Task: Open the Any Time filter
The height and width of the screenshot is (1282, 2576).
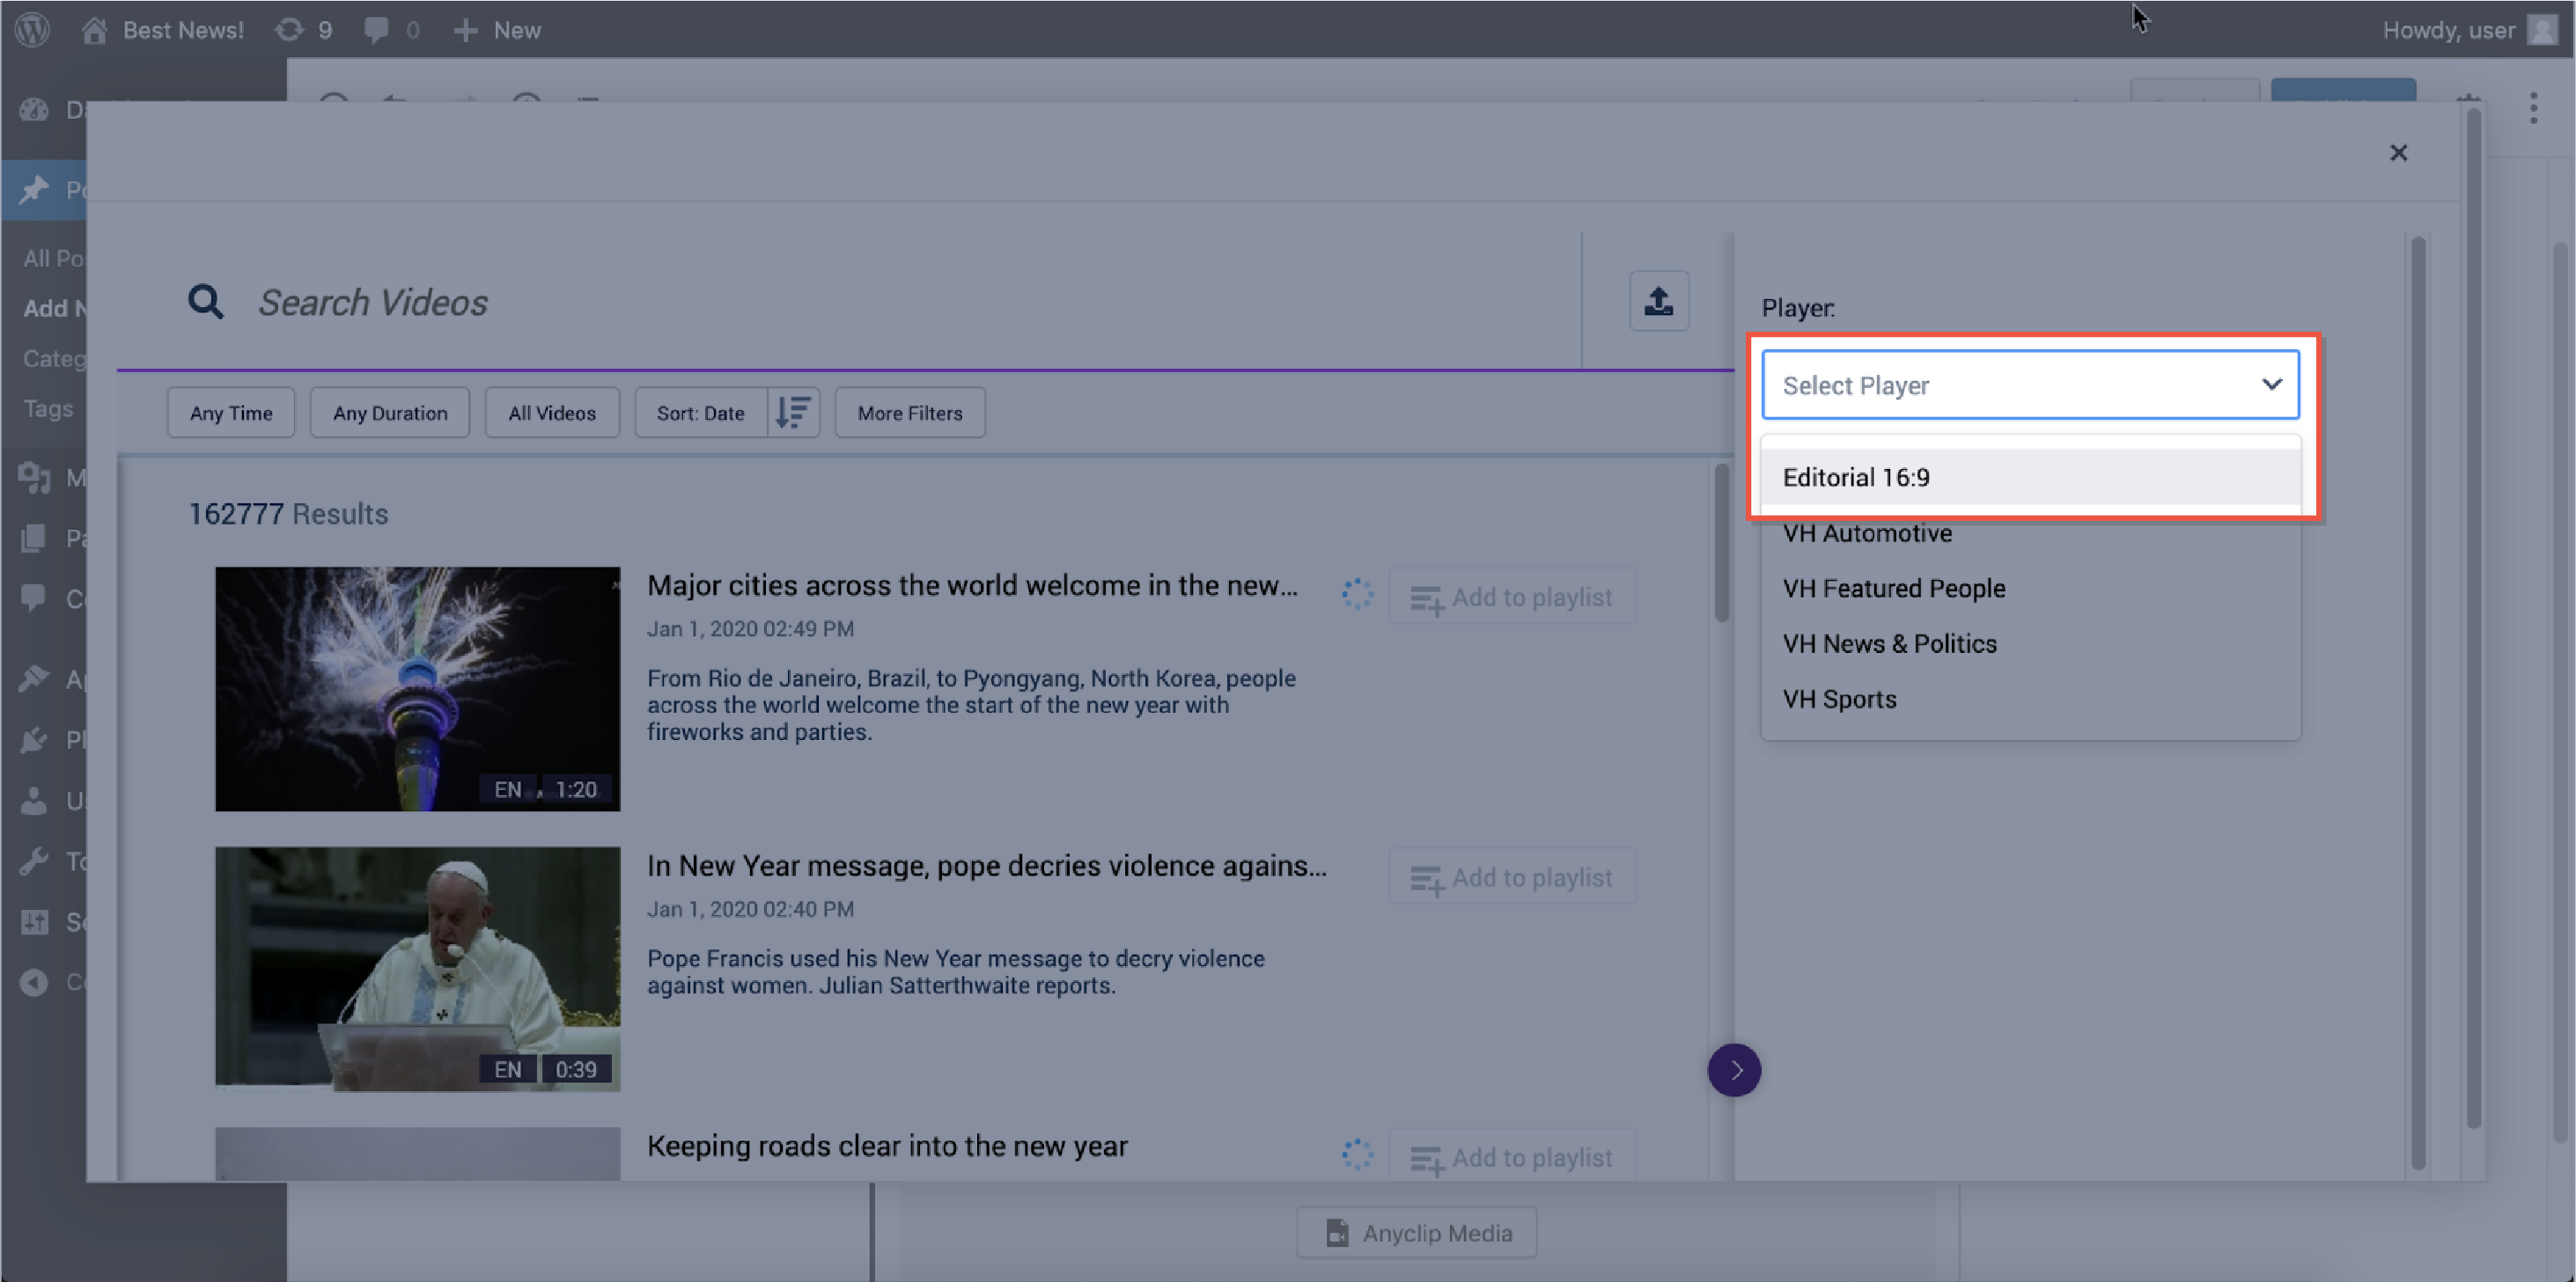Action: 231,413
